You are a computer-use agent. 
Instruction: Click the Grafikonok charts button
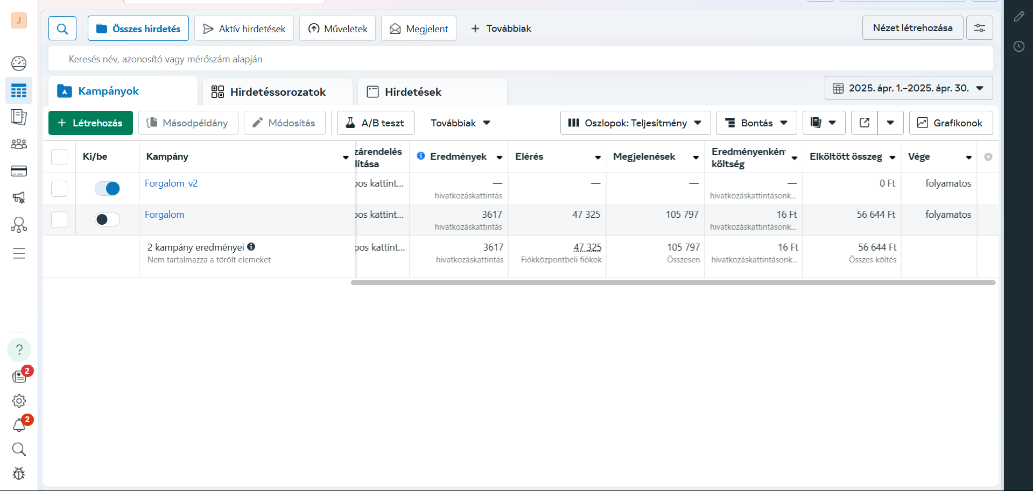pos(951,123)
